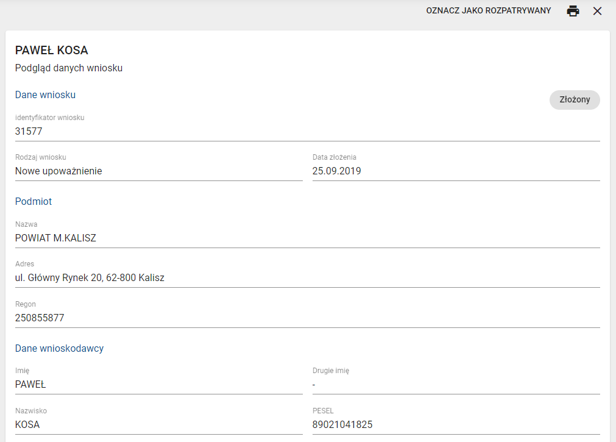
Task: Click the 'Podgląd danych wniosku' subtitle
Action: [x=69, y=68]
